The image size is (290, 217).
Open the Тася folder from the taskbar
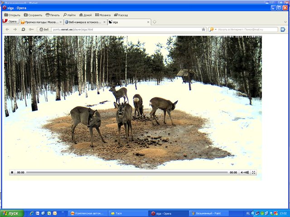[x=128, y=213]
